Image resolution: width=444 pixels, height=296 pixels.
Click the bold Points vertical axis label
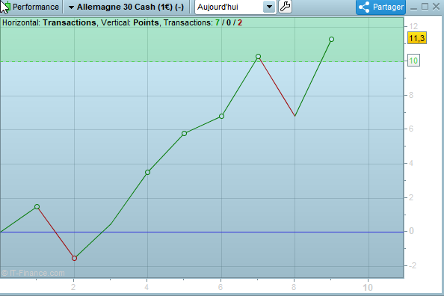[x=146, y=22]
